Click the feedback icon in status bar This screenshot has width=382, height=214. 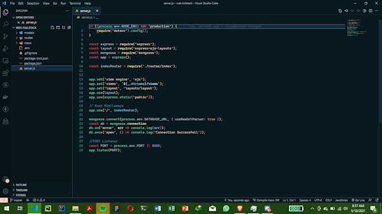click(370, 200)
